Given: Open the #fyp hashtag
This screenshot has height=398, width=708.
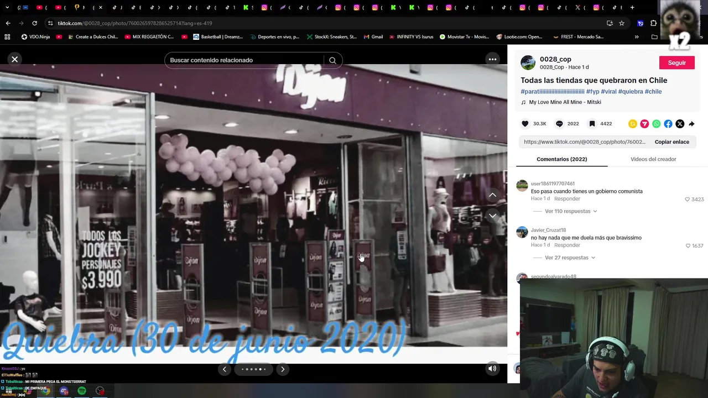Looking at the screenshot, I should (x=592, y=92).
